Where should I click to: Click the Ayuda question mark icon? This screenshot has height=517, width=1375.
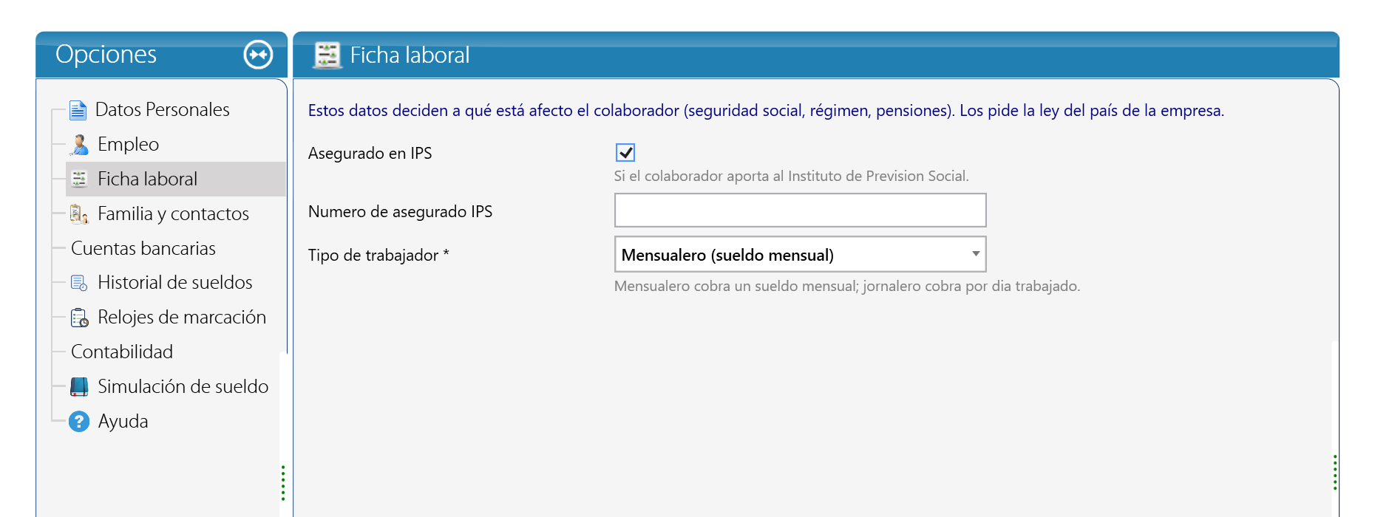click(x=79, y=421)
